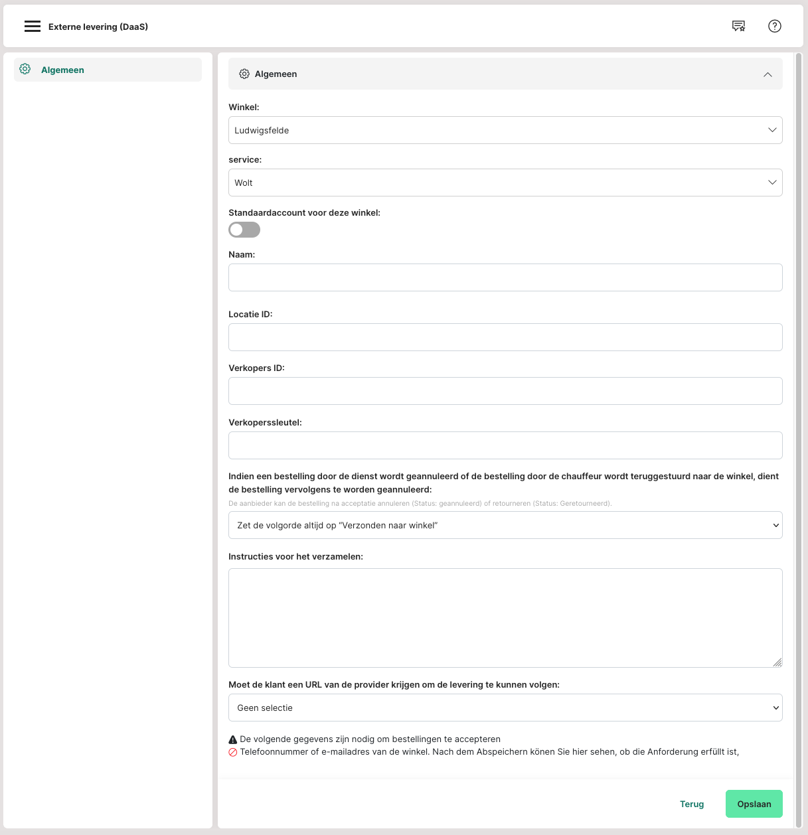Toggle Standaardaccount voor deze winkel switch
Image resolution: width=808 pixels, height=835 pixels.
244,230
